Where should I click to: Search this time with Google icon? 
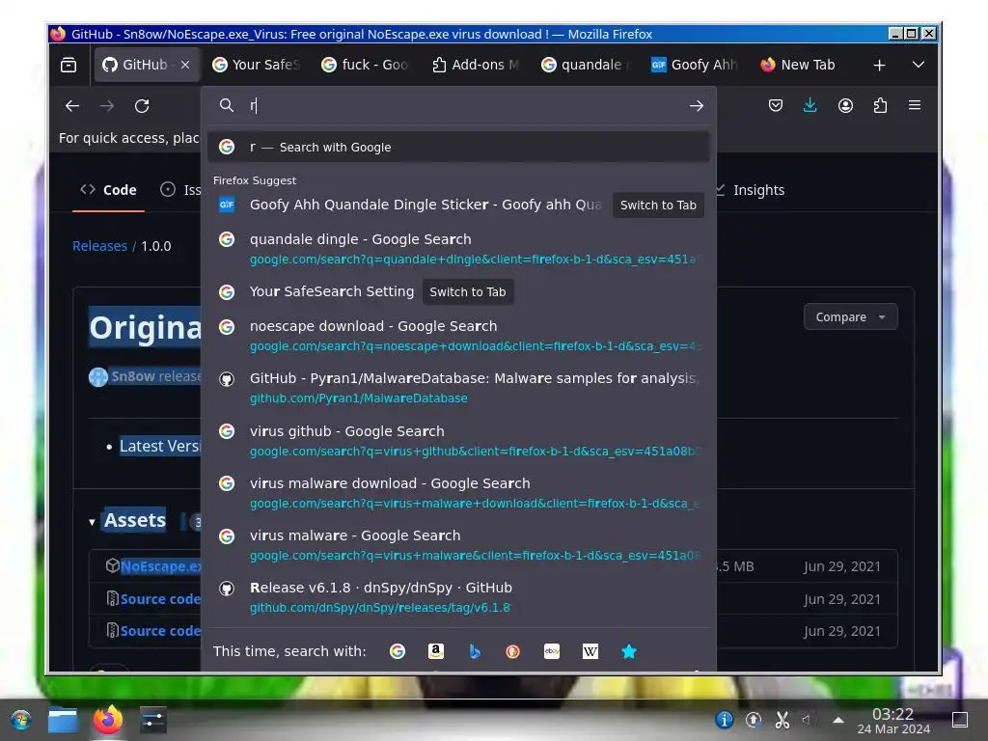click(397, 651)
